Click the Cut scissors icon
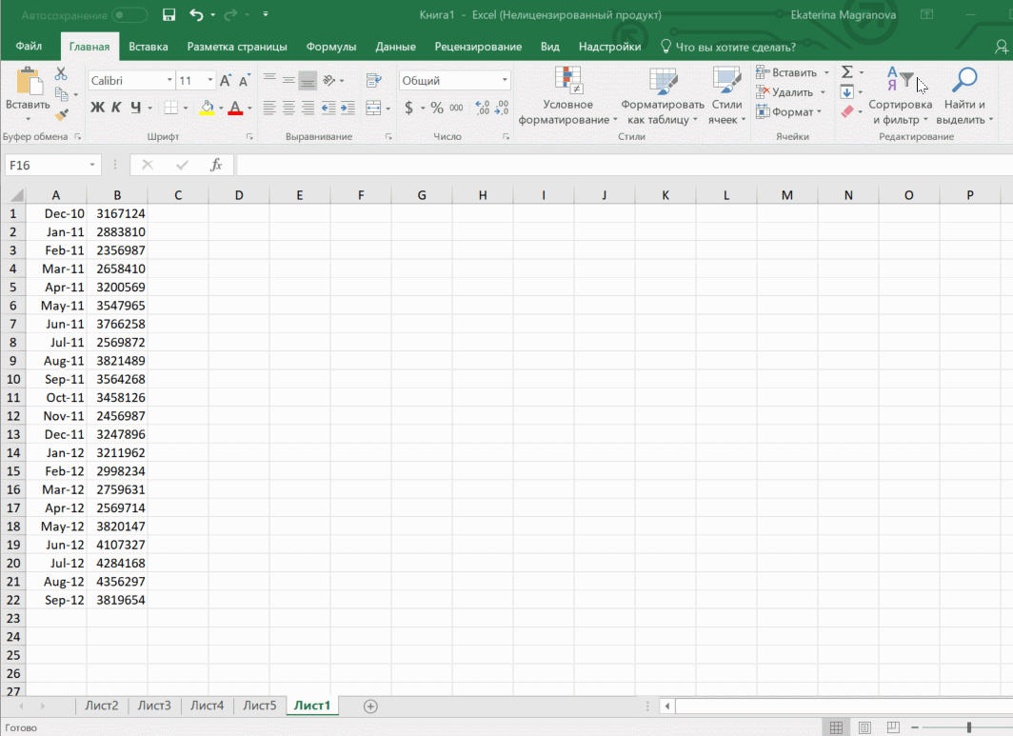This screenshot has height=736, width=1013. pos(61,73)
